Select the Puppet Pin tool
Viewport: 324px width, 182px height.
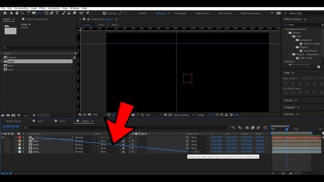pyautogui.click(x=88, y=13)
